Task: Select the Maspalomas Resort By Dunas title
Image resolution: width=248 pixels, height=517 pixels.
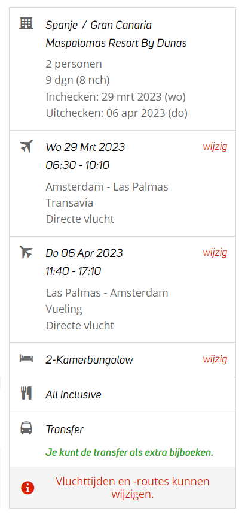Action: click(116, 43)
